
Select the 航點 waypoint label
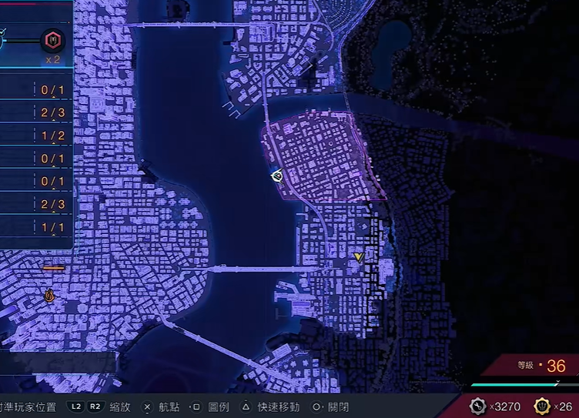(x=169, y=407)
